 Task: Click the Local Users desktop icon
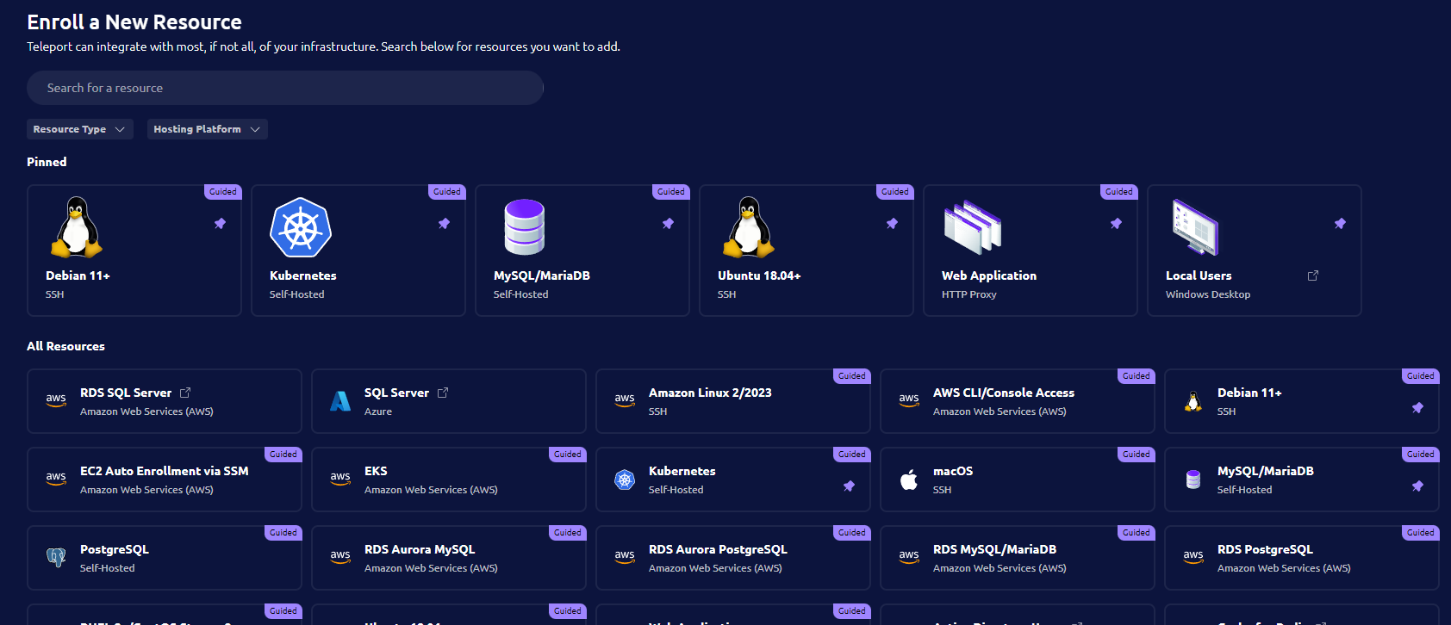(x=1195, y=227)
